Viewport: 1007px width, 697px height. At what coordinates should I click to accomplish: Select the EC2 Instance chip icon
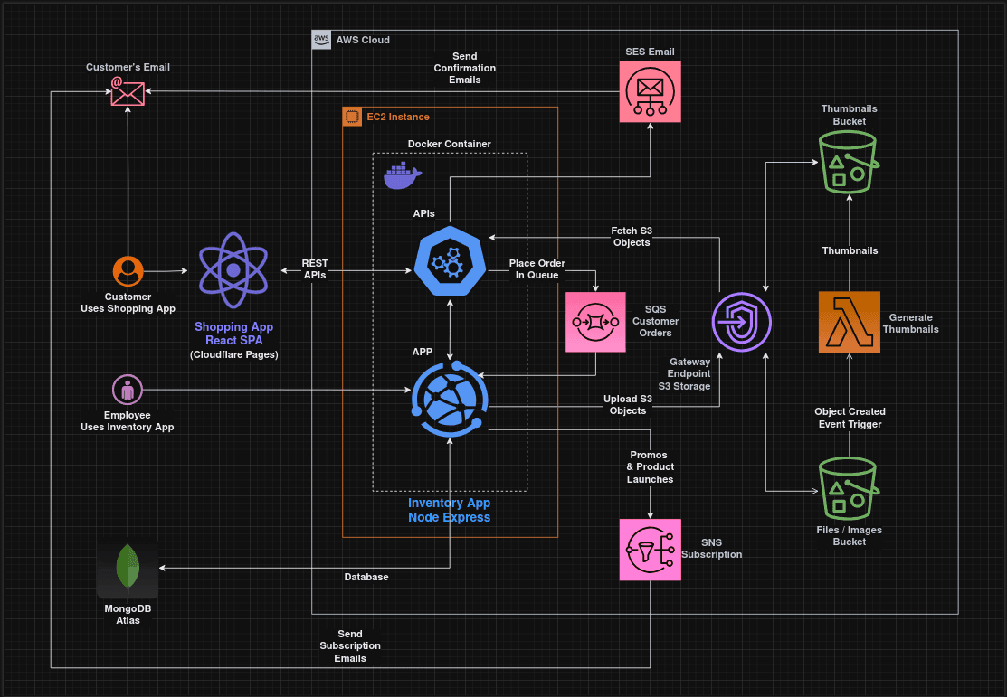(x=353, y=117)
